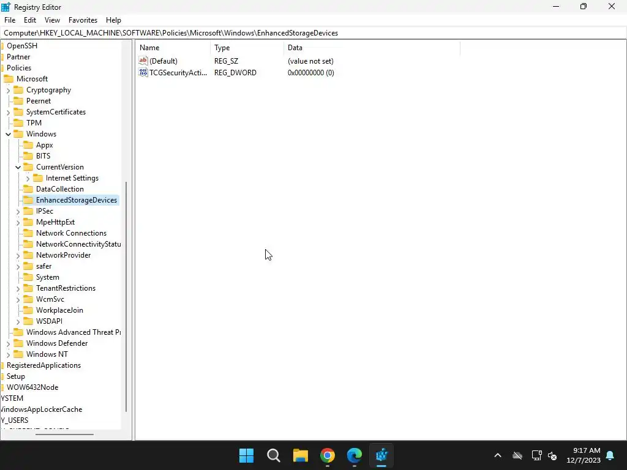The height and width of the screenshot is (470, 627).
Task: Click the System folder icon
Action: (x=28, y=277)
